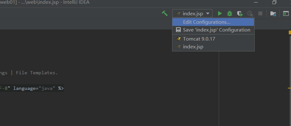Image resolution: width=291 pixels, height=126 pixels.
Task: Click the green hammer Build Project icon
Action: click(x=165, y=13)
